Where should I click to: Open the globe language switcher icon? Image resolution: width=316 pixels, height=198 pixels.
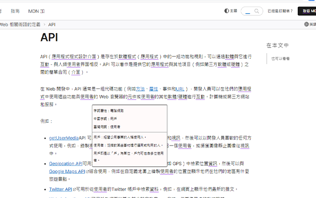306,24
